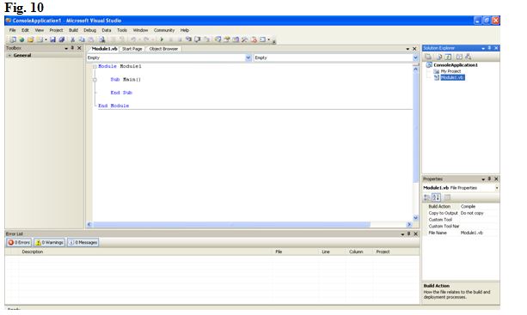Click View Code icon in Solution Explorer toolbar
The width and height of the screenshot is (527, 315).
tap(459, 57)
